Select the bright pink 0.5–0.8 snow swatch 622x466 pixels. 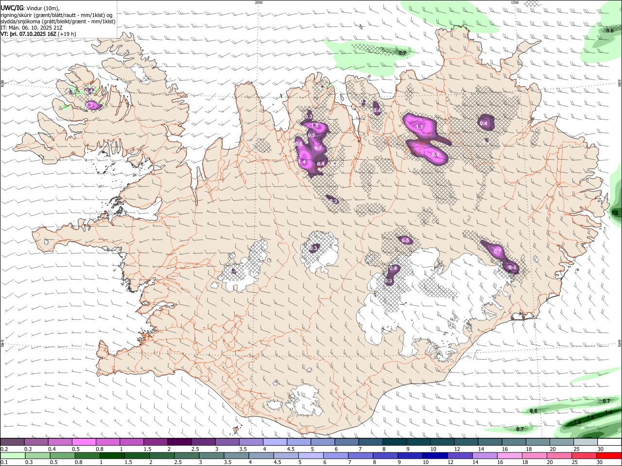(84, 442)
